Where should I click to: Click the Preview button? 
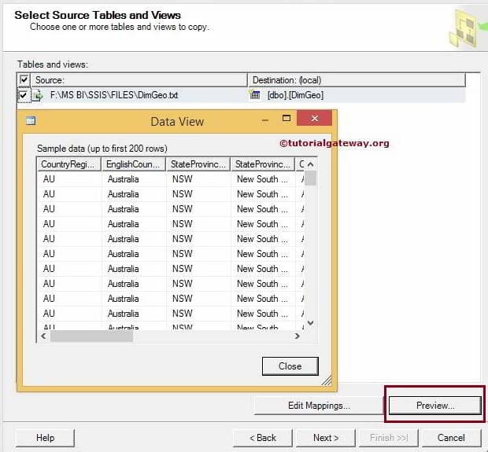[x=435, y=406]
